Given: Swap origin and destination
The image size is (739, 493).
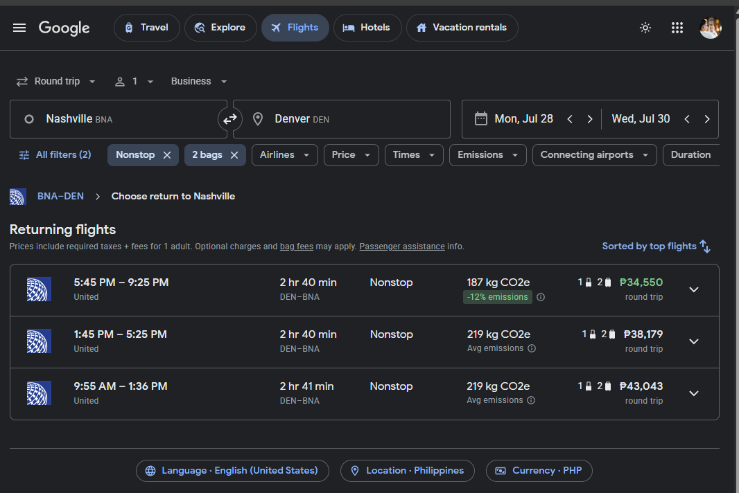Looking at the screenshot, I should (230, 119).
